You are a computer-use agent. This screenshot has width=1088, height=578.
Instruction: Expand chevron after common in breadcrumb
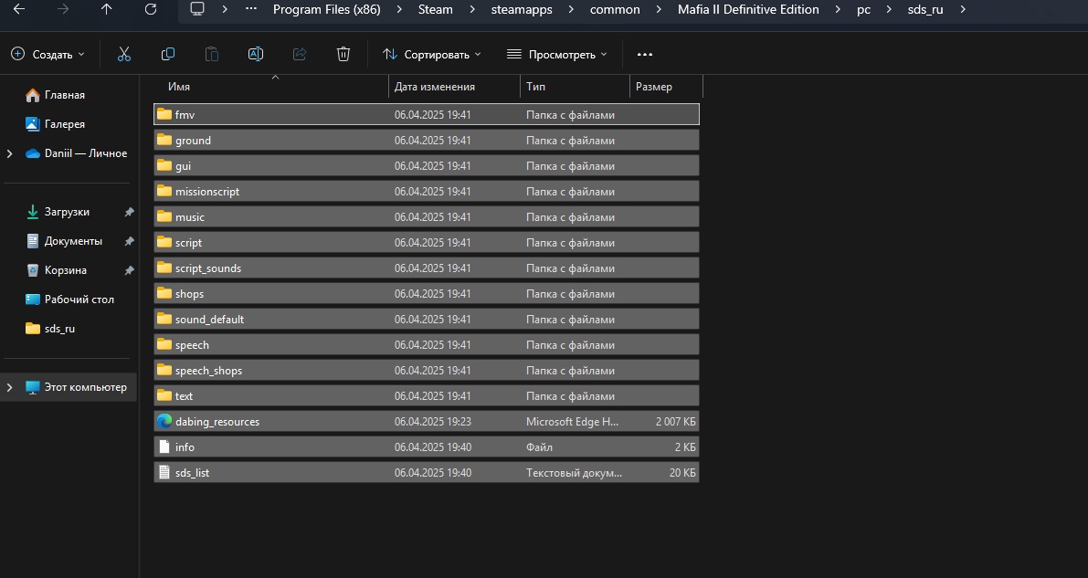click(x=660, y=9)
